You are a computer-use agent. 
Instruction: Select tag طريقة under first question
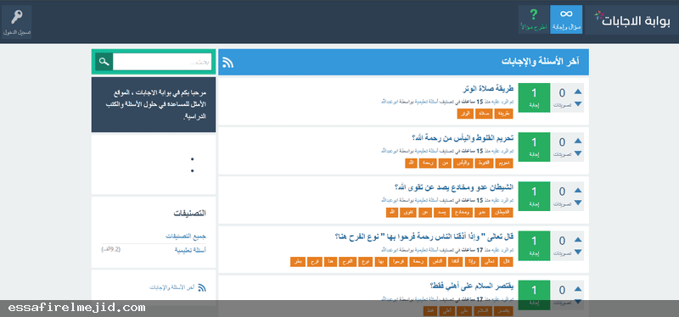[x=504, y=114]
